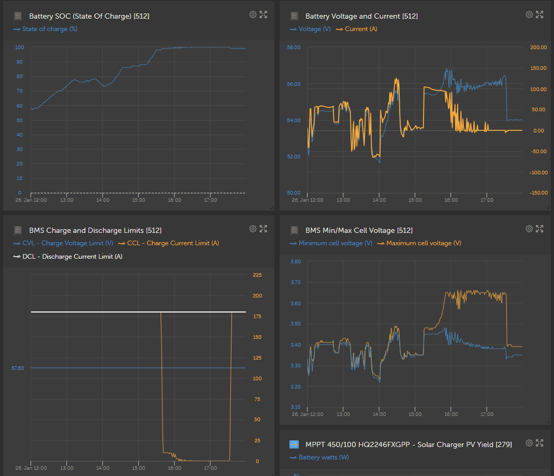Click BMS Charge and Discharge Limits [512] title

(x=95, y=231)
